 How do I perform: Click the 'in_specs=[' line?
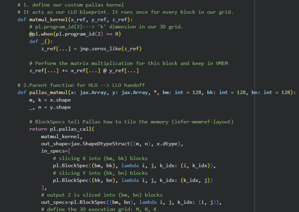click(56, 151)
